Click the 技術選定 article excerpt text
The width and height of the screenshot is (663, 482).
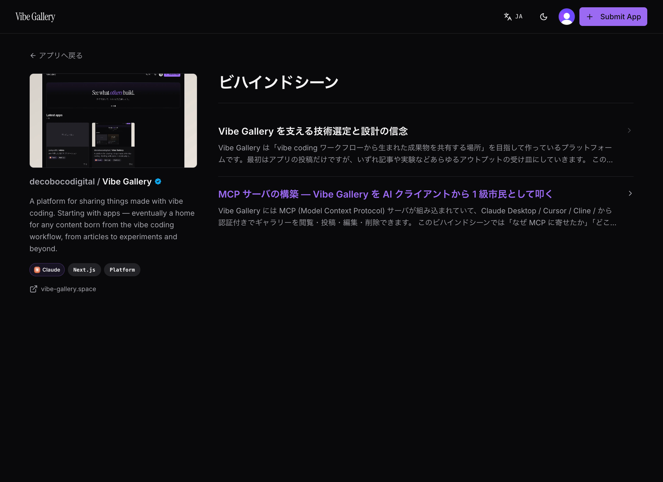(415, 154)
